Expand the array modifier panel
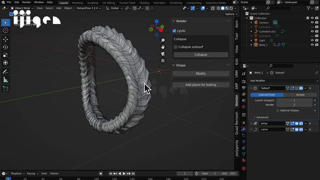This screenshot has width=320, height=180. [x=251, y=124]
